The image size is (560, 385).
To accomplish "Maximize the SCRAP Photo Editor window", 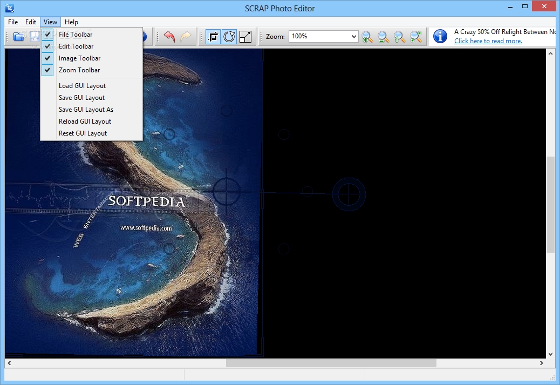I will tap(524, 6).
